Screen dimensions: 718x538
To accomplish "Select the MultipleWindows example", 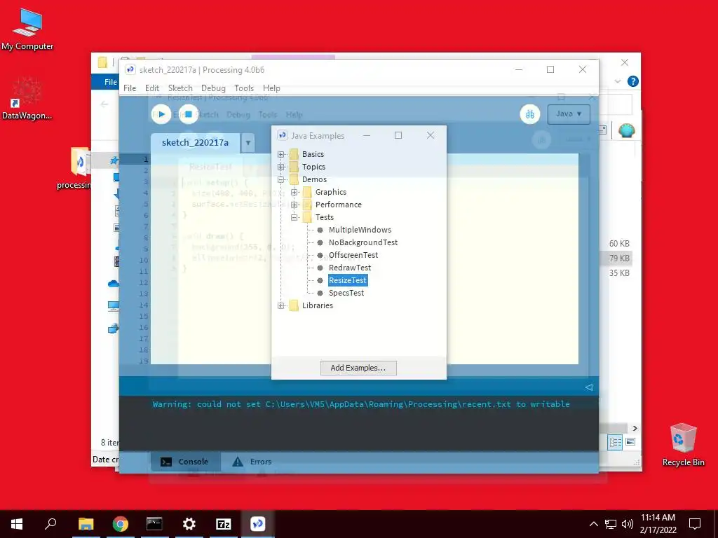I will 360,230.
